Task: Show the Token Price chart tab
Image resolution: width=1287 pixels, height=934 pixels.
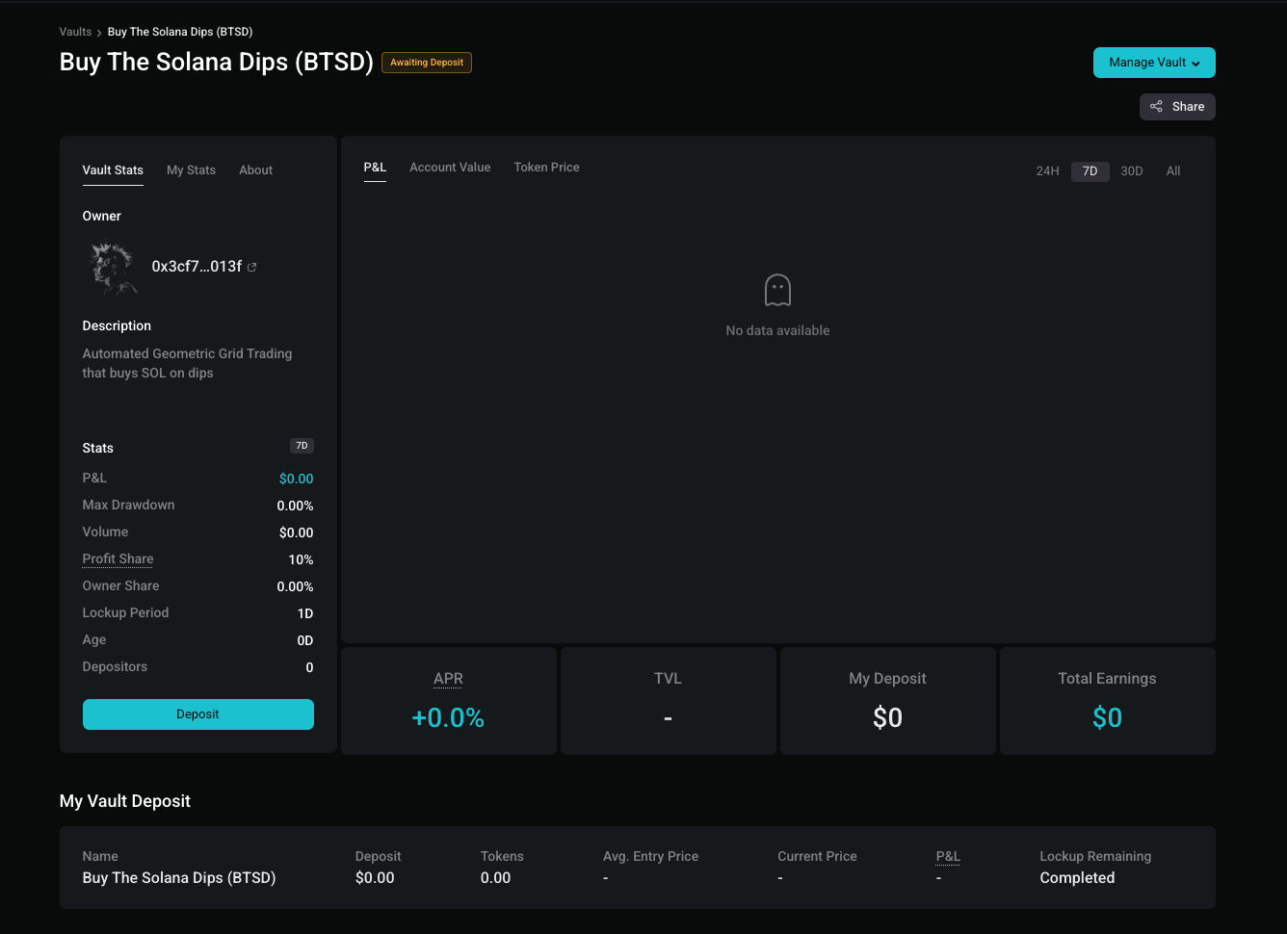Action: (x=546, y=168)
